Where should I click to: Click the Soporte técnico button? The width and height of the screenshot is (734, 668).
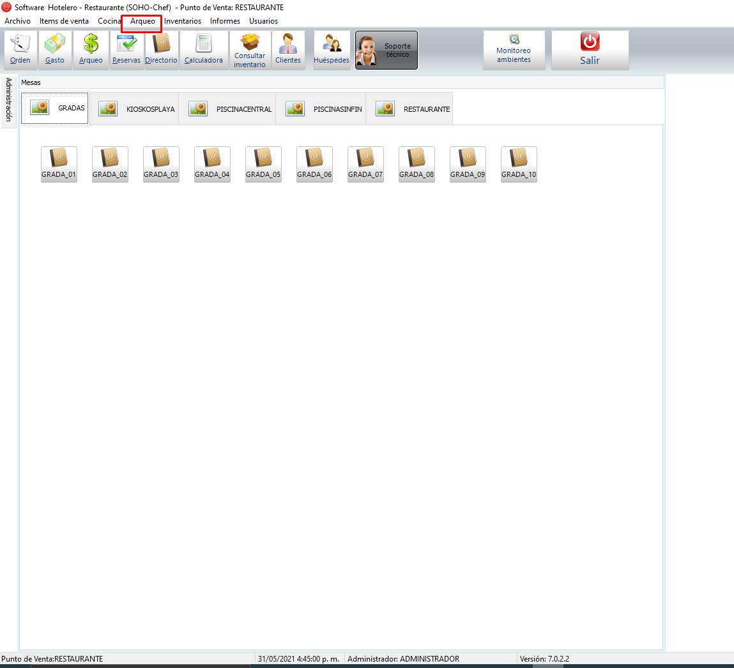[386, 50]
